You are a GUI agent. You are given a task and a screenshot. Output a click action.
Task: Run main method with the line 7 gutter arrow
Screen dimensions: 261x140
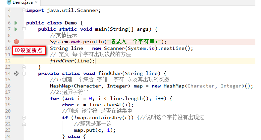[16, 29]
